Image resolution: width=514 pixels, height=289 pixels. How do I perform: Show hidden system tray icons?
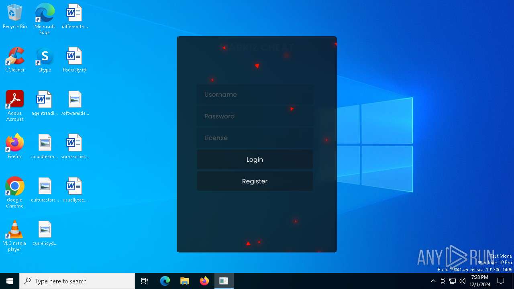click(433, 281)
